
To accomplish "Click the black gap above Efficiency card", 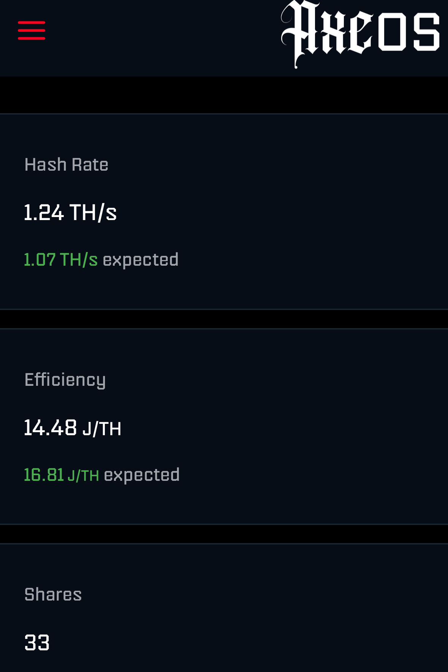I will [224, 319].
